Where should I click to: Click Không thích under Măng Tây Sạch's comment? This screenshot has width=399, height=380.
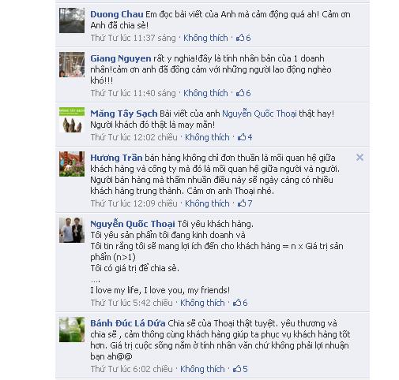pyautogui.click(x=207, y=137)
